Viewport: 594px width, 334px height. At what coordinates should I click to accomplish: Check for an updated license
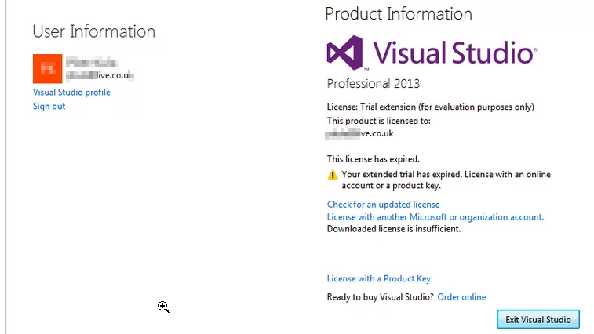click(383, 205)
